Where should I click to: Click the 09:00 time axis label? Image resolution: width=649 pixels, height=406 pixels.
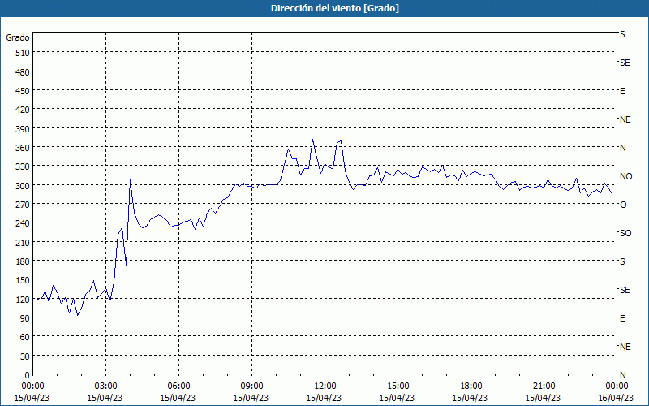coord(251,392)
